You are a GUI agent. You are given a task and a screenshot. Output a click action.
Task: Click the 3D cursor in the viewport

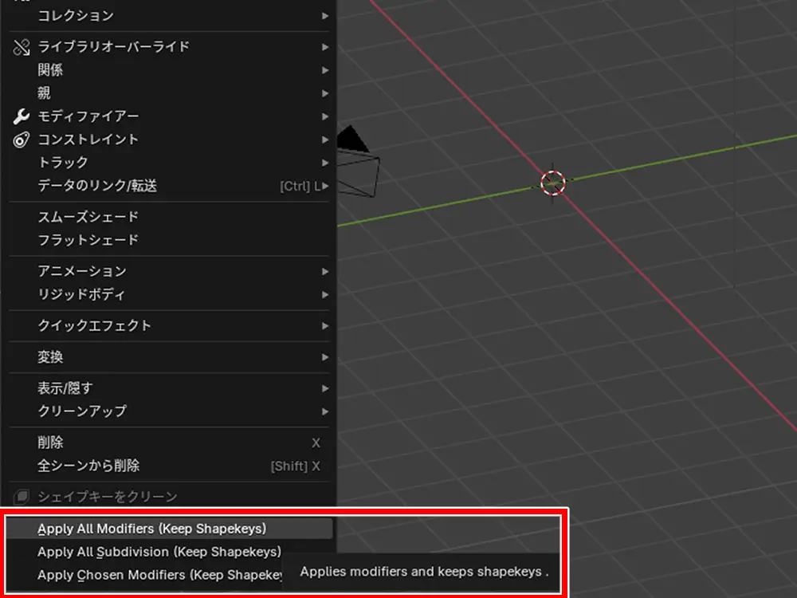pos(552,183)
